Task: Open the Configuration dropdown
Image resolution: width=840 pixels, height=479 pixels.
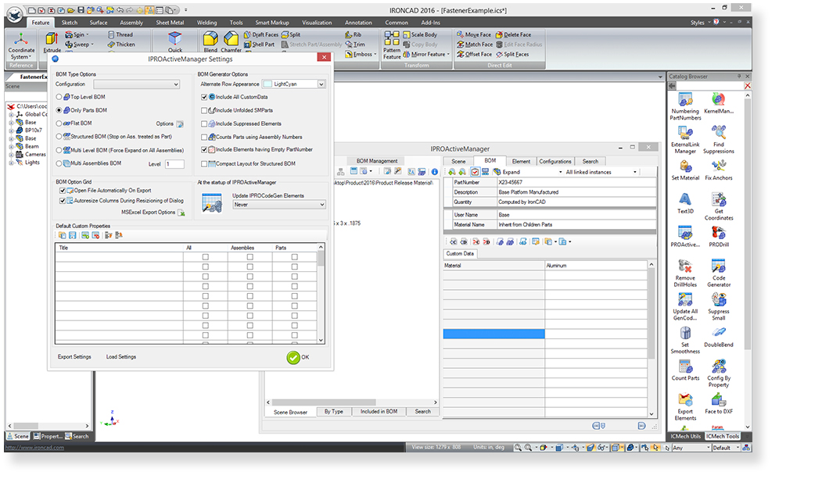Action: pos(142,84)
